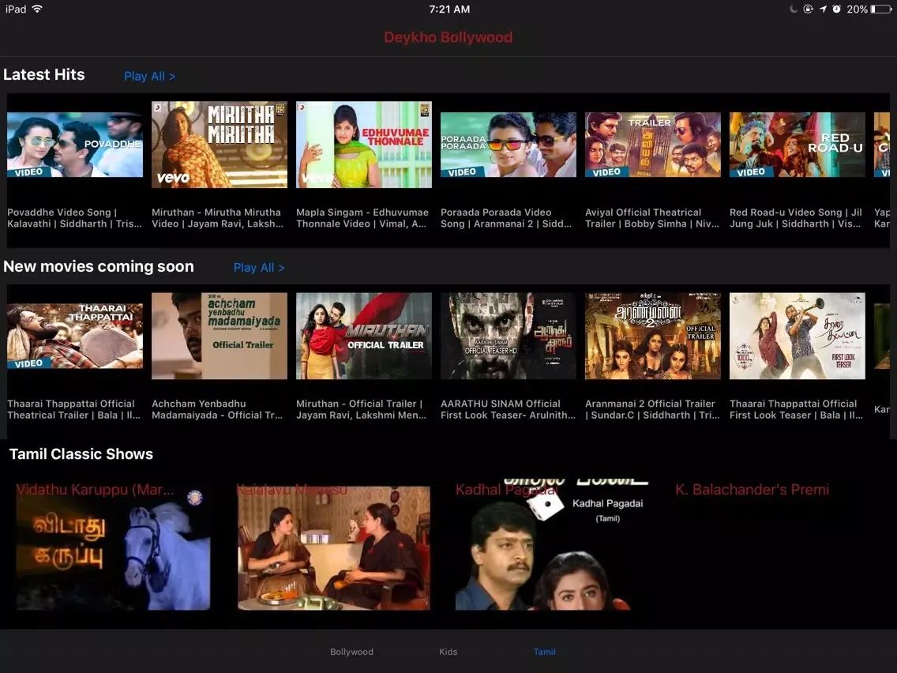Tap the Do Not Disturb moon icon
The width and height of the screenshot is (897, 673).
click(x=794, y=9)
